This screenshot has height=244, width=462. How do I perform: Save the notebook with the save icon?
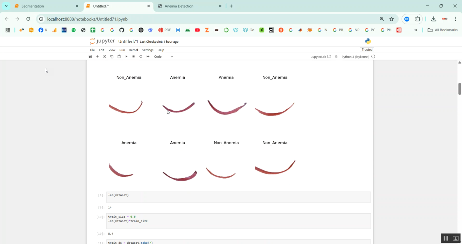(90, 57)
